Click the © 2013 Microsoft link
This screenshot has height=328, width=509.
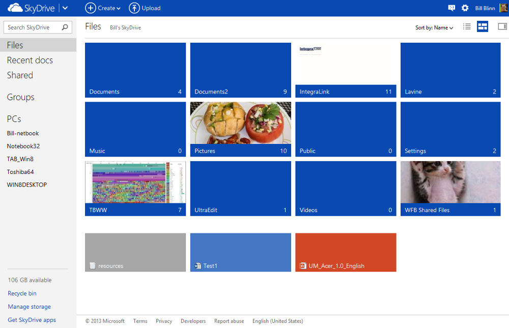click(x=105, y=321)
